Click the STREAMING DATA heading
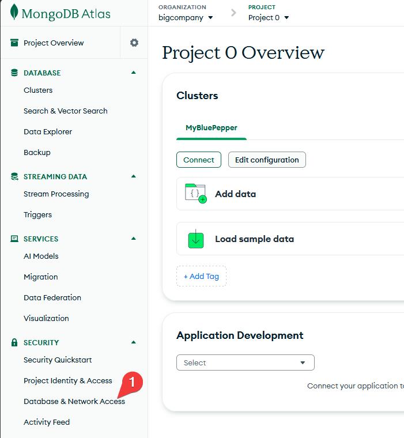 click(55, 176)
